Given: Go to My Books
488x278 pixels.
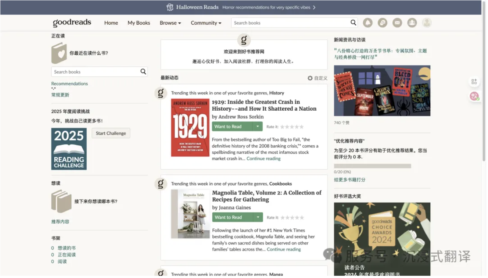Looking at the screenshot, I should pos(139,23).
